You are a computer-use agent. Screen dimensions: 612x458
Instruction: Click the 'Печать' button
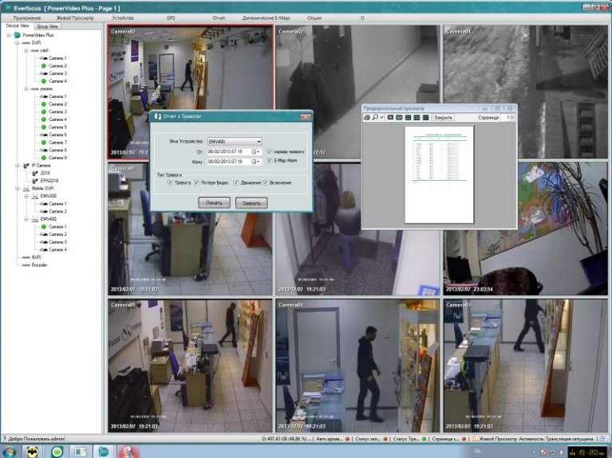pyautogui.click(x=214, y=203)
